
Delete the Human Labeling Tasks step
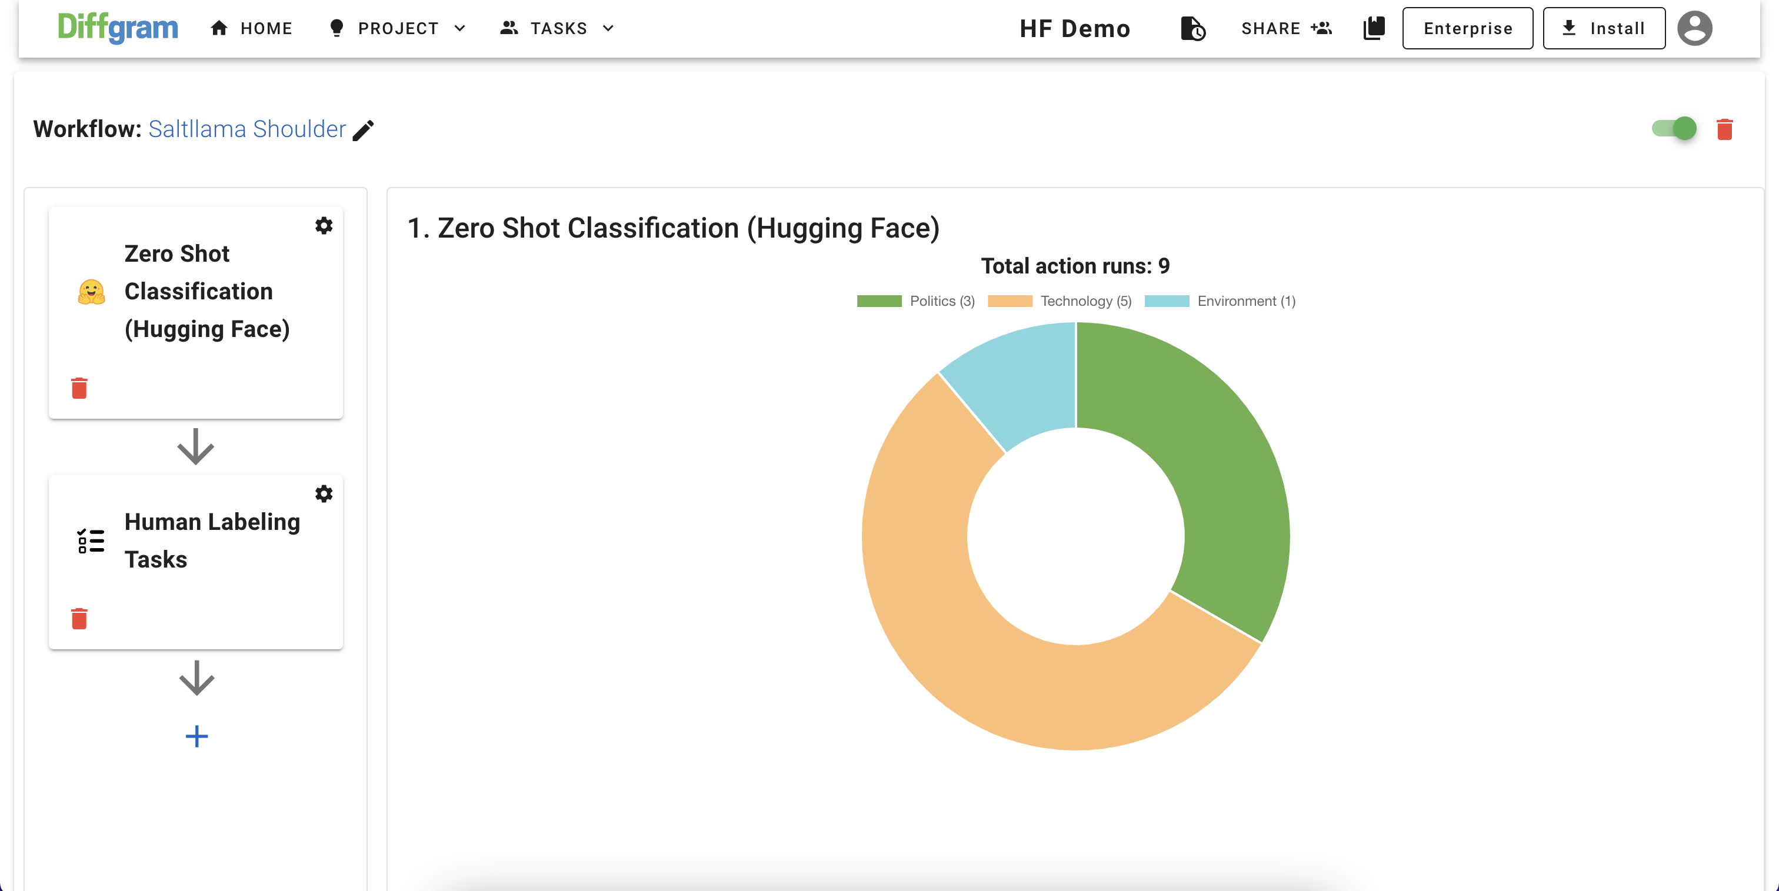[79, 619]
